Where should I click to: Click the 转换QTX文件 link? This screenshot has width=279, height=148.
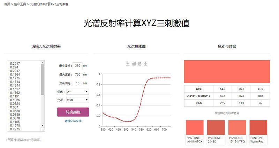[x=73, y=121]
